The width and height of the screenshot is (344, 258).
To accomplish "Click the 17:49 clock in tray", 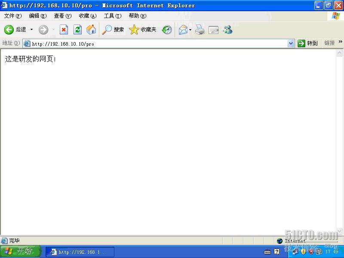I will (x=332, y=252).
